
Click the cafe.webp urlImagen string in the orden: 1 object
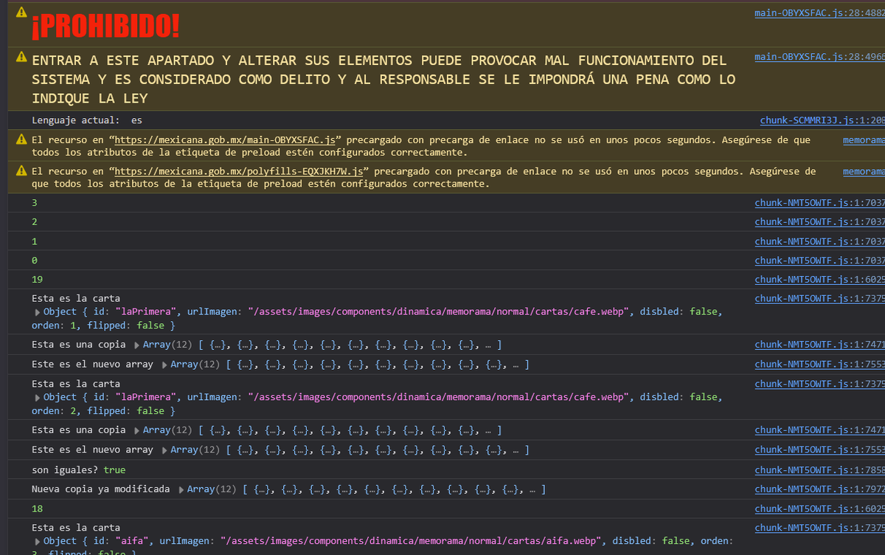pyautogui.click(x=439, y=312)
